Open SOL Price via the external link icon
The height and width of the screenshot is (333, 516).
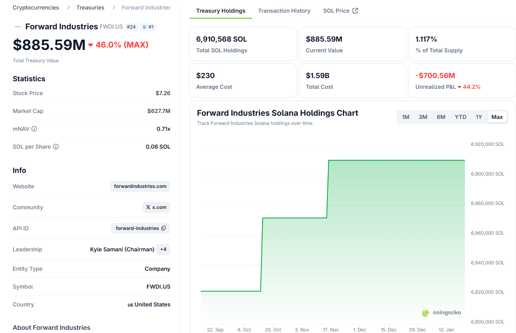coord(355,11)
